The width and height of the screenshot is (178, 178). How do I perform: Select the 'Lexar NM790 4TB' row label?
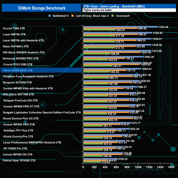click(14, 35)
